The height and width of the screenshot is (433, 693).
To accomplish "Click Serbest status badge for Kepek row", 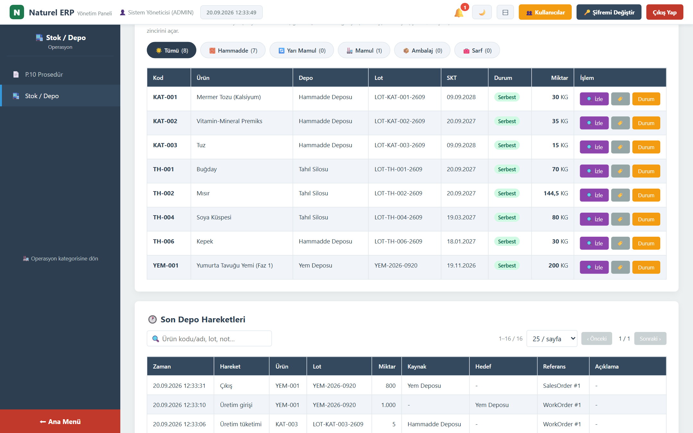I will click(x=507, y=242).
